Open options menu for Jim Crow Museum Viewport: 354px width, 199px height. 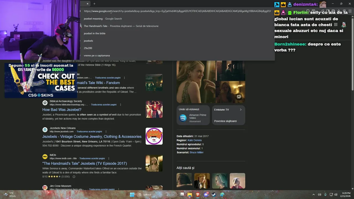(118, 189)
